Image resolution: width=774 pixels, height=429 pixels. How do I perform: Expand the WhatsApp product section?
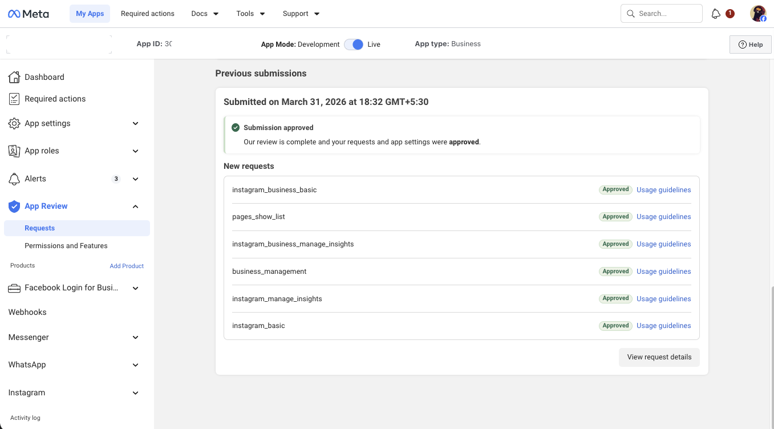[x=135, y=365]
